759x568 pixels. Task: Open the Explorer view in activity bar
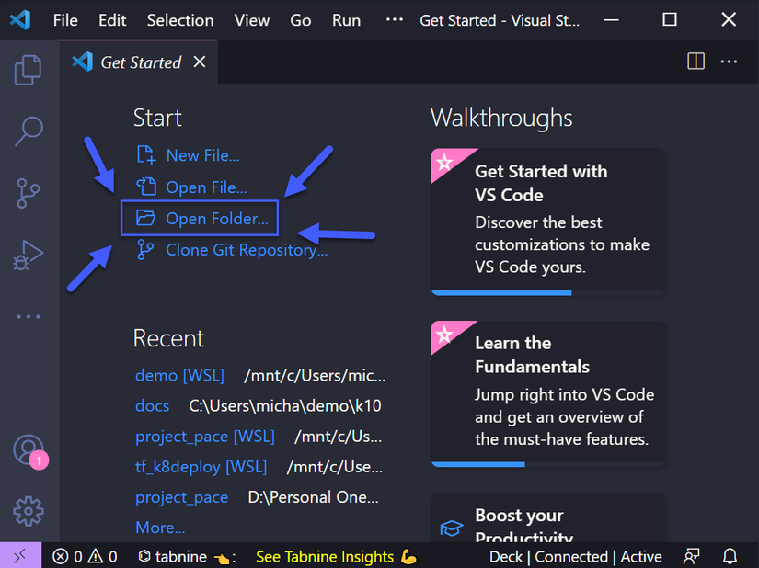[29, 69]
